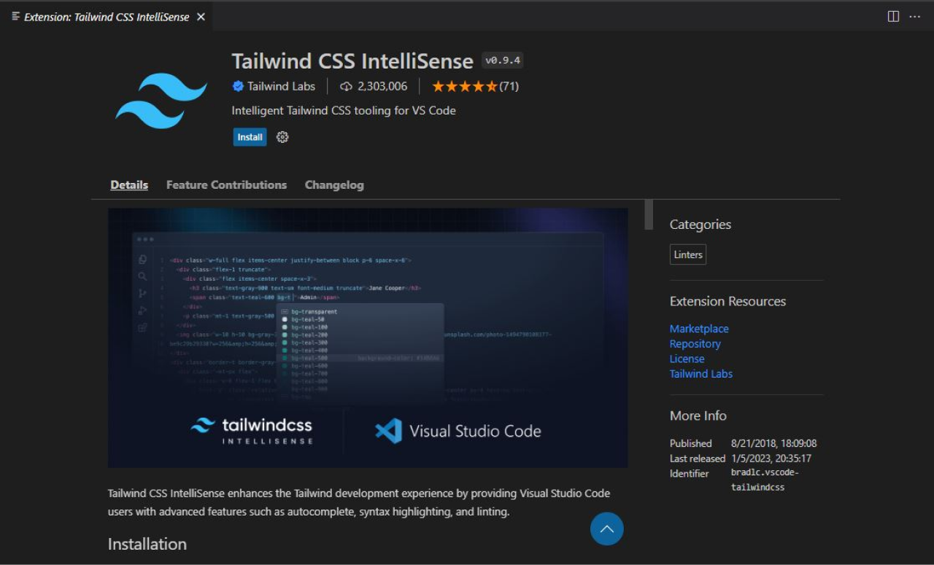The height and width of the screenshot is (565, 934).
Task: Click the README scrollbar thumb
Action: click(x=648, y=214)
